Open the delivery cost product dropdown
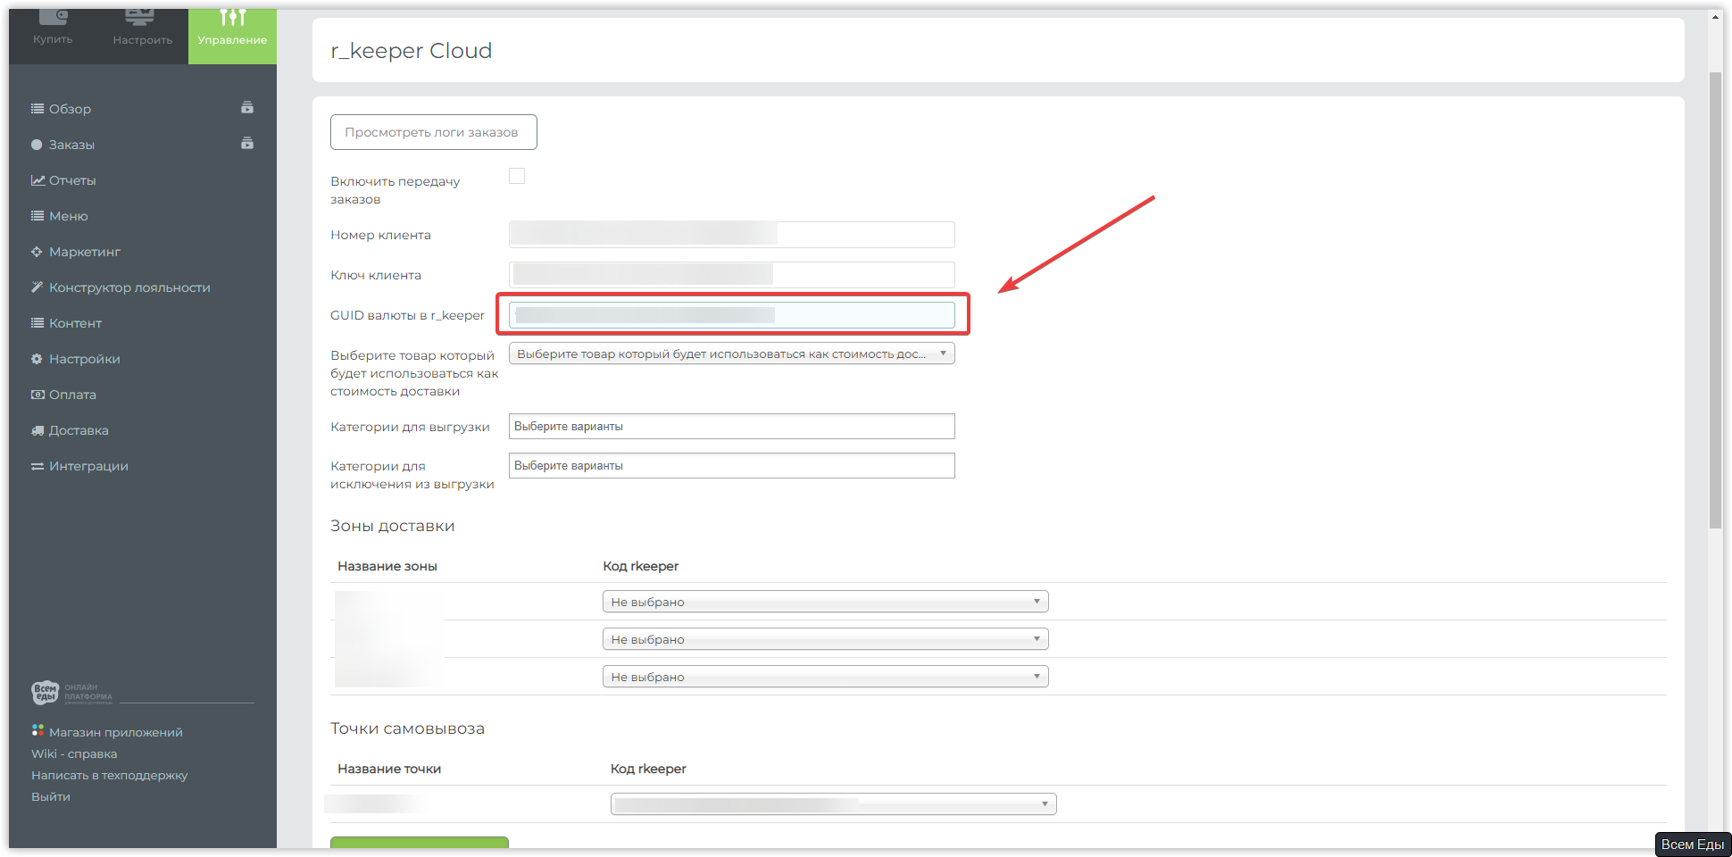1732x857 pixels. (732, 354)
